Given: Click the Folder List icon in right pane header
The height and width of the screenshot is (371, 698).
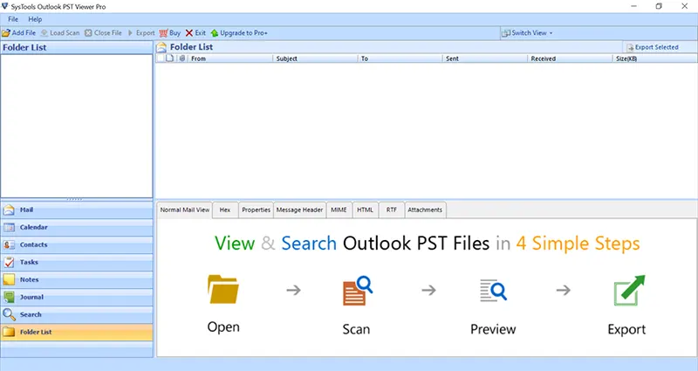Looking at the screenshot, I should coord(161,47).
